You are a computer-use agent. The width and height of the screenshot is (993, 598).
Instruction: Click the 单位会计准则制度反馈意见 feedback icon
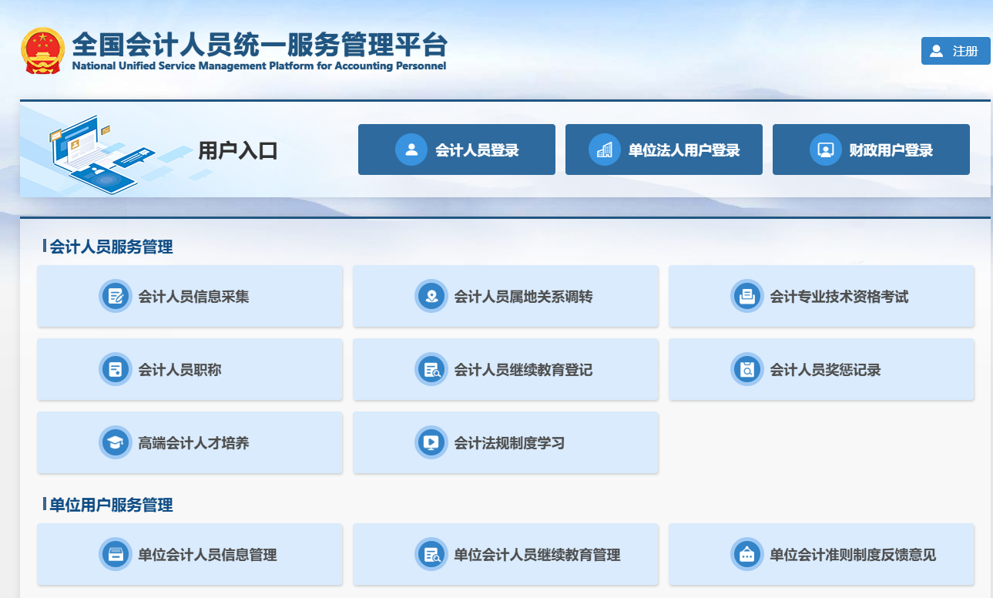tap(746, 555)
